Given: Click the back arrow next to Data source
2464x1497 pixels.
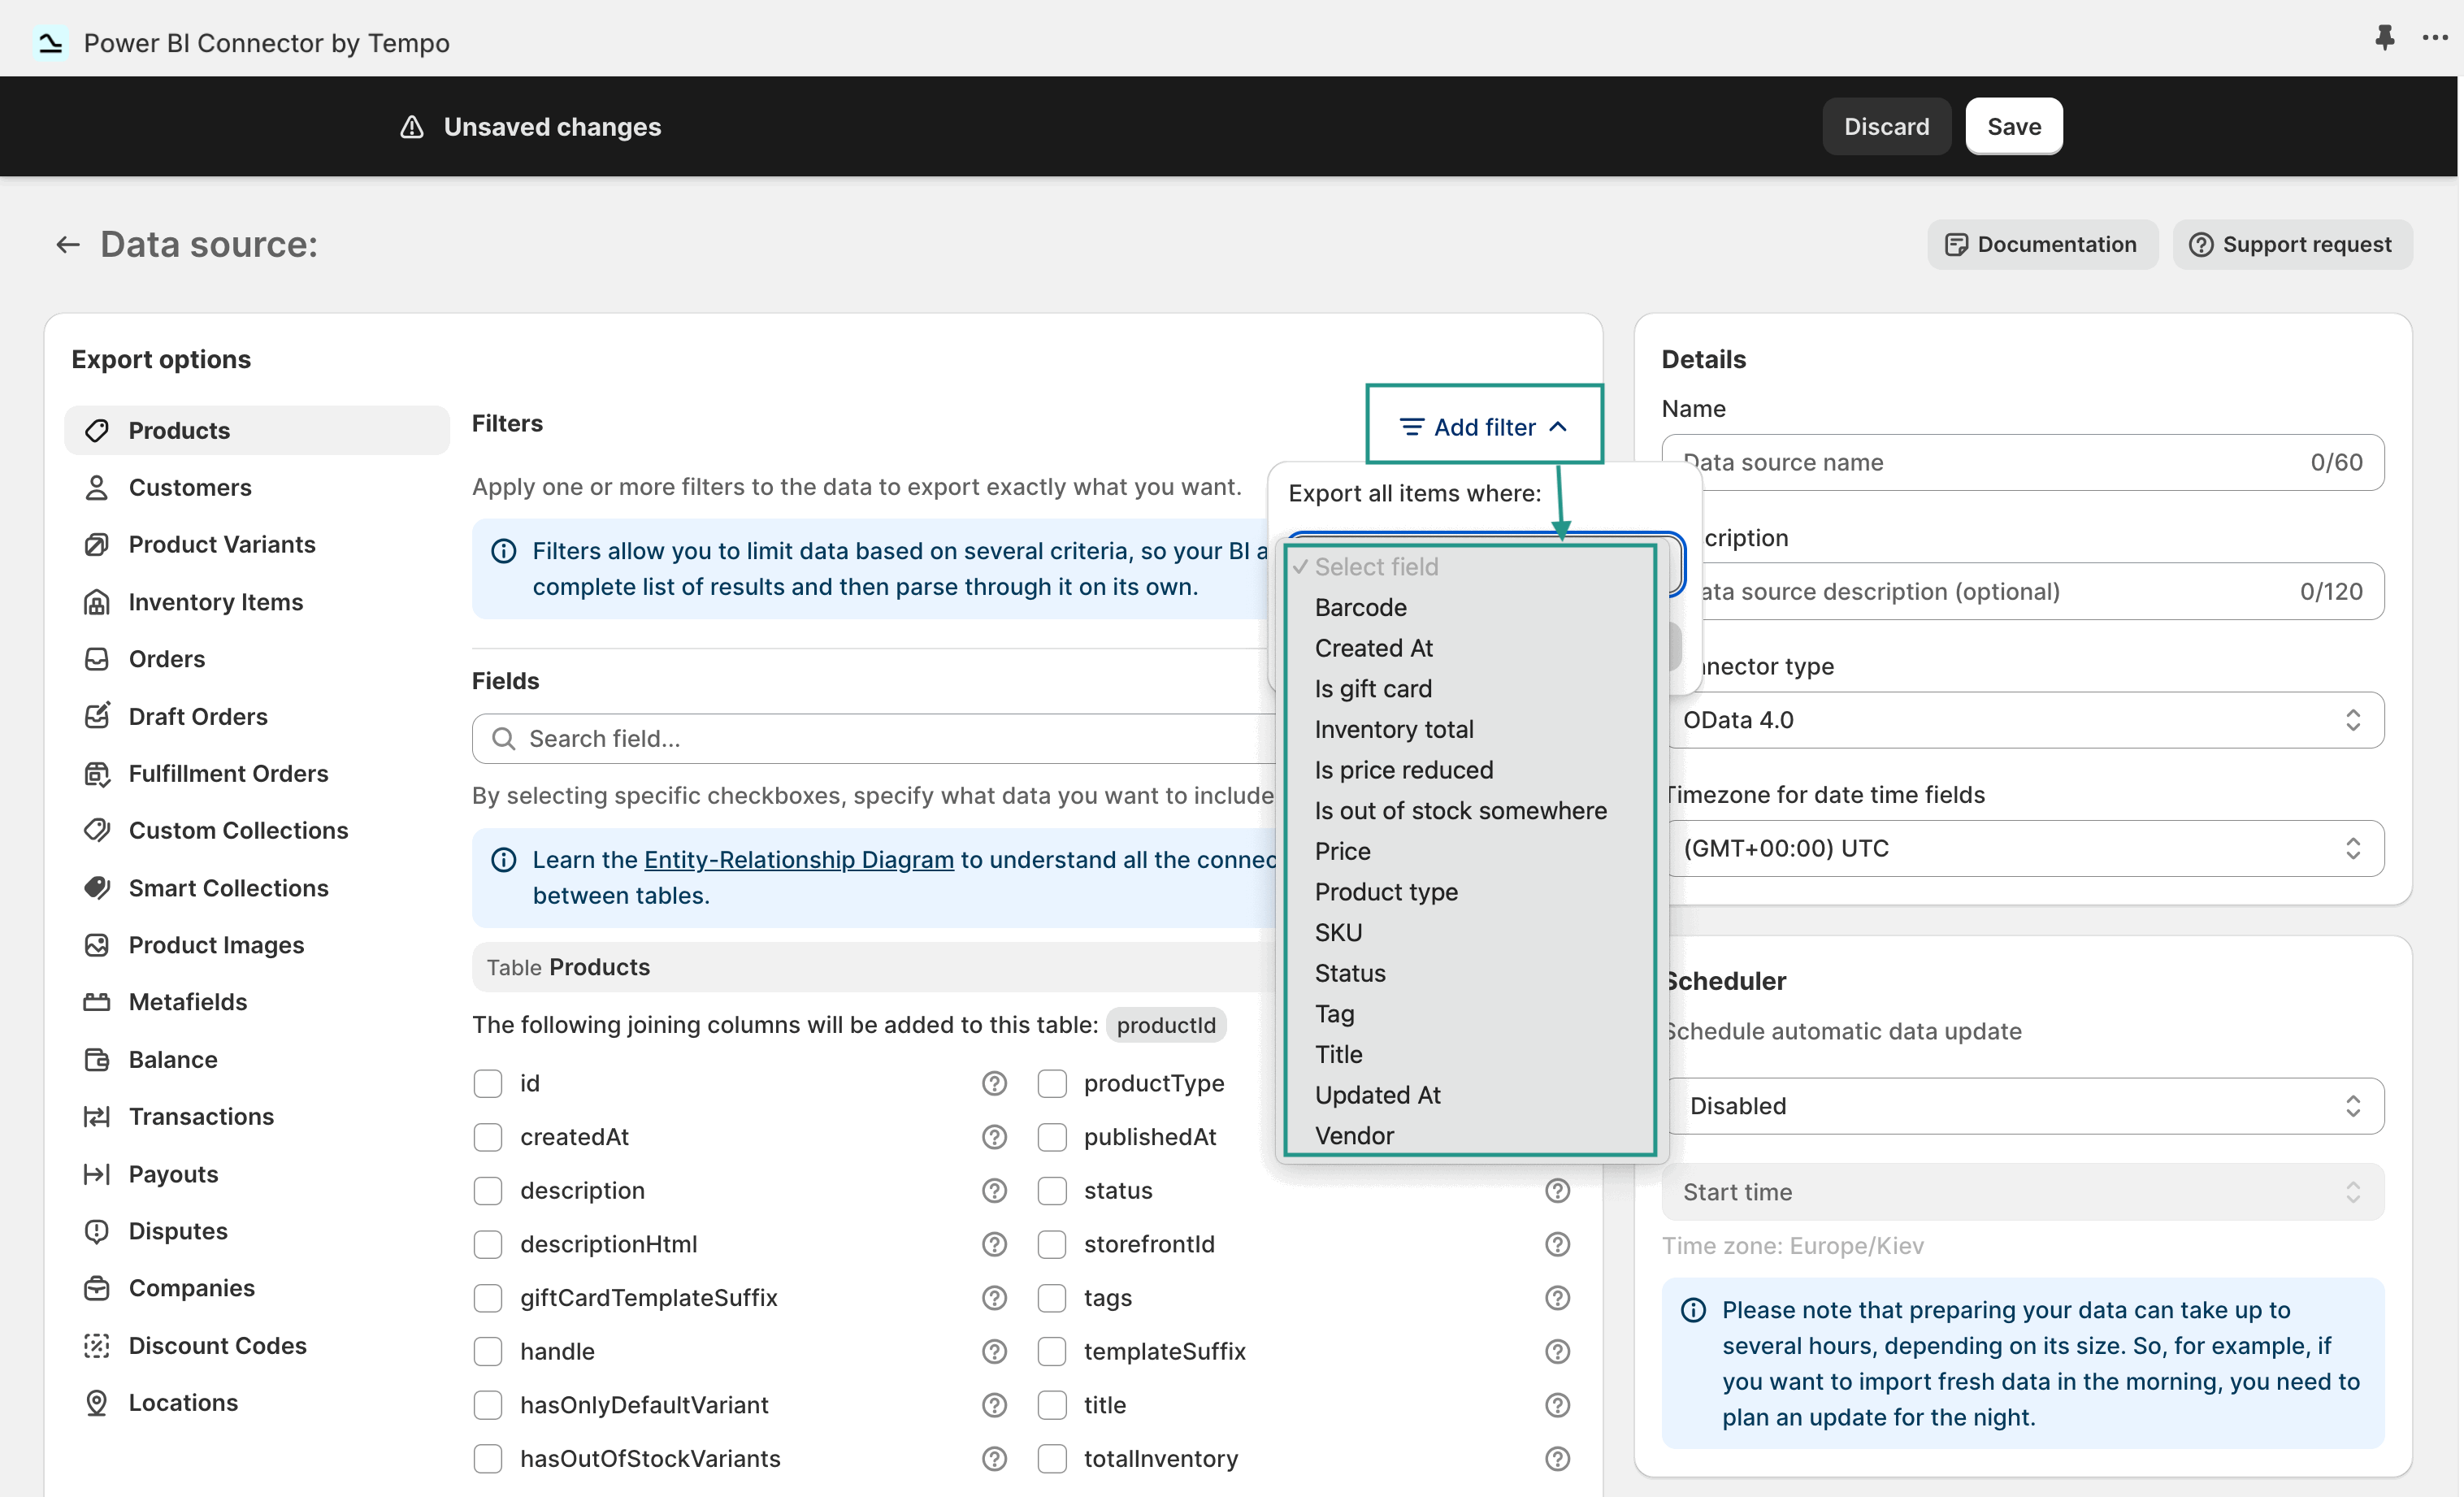Looking at the screenshot, I should pos(67,245).
